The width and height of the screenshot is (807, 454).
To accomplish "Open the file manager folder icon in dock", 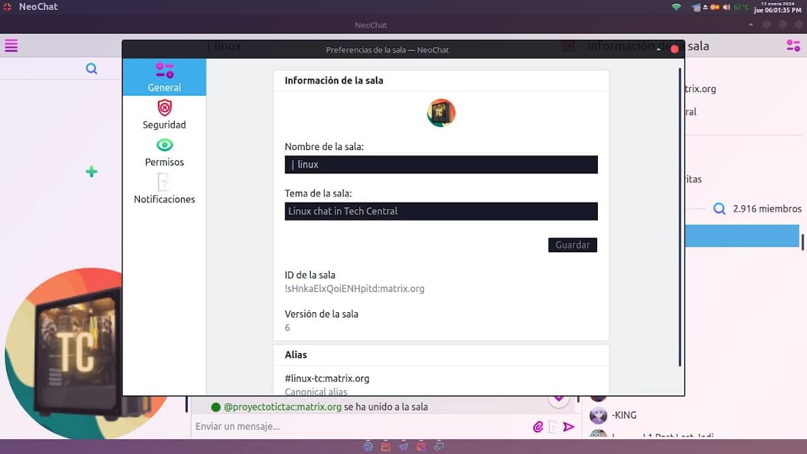I will pos(385,446).
